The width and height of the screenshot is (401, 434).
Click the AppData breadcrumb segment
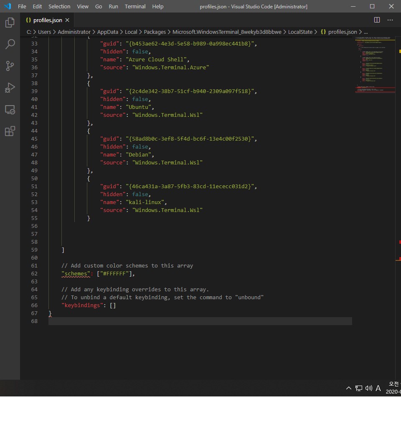(107, 32)
